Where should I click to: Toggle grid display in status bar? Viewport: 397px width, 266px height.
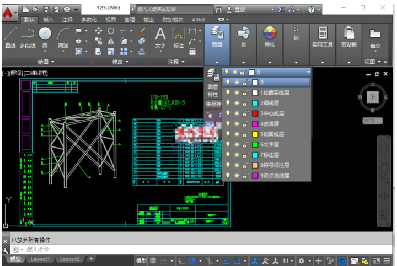coord(153,260)
